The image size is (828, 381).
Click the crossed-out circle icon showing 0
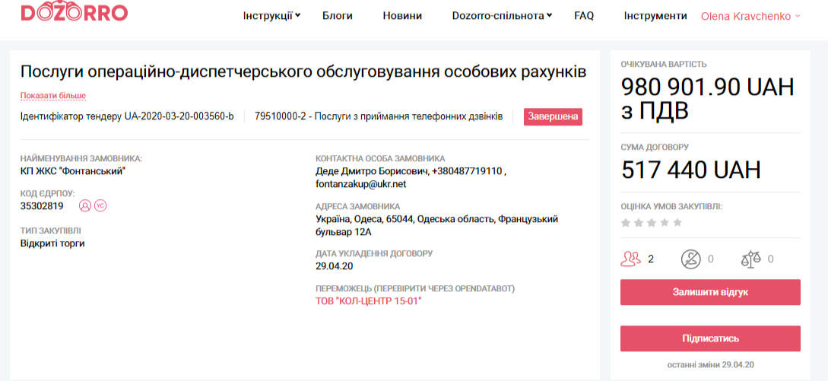[690, 259]
